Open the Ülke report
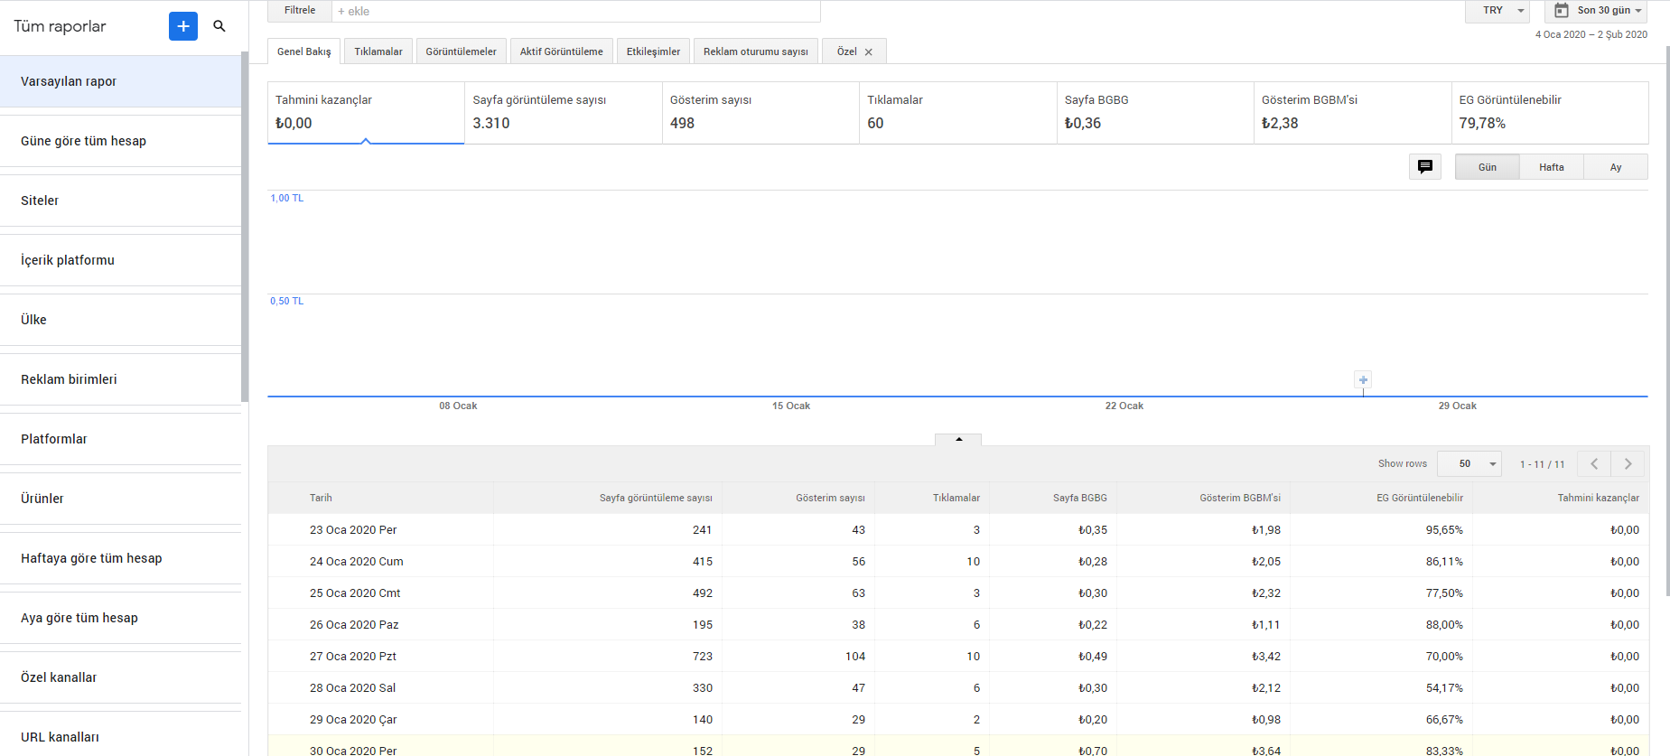 [x=120, y=320]
